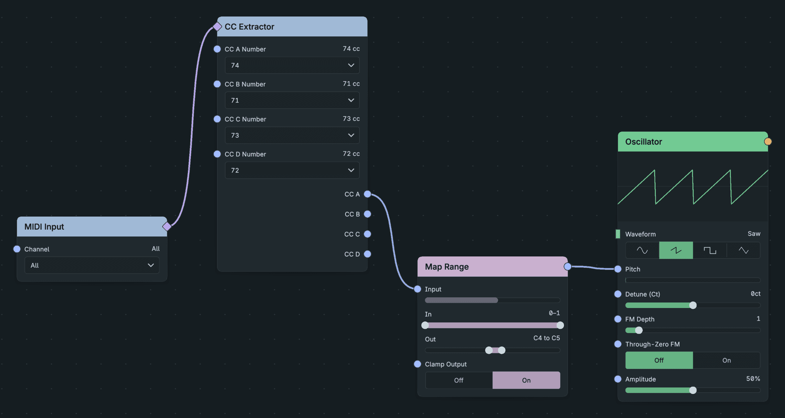The height and width of the screenshot is (418, 785).
Task: Click the FM Depth input port
Action: 618,319
